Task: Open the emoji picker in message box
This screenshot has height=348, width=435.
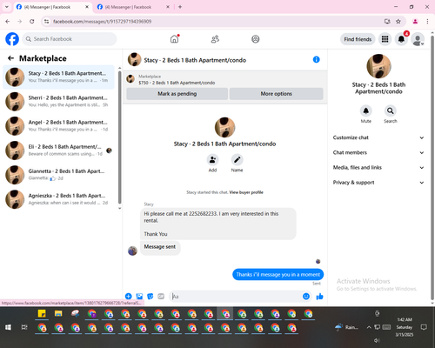Action: tap(306, 296)
